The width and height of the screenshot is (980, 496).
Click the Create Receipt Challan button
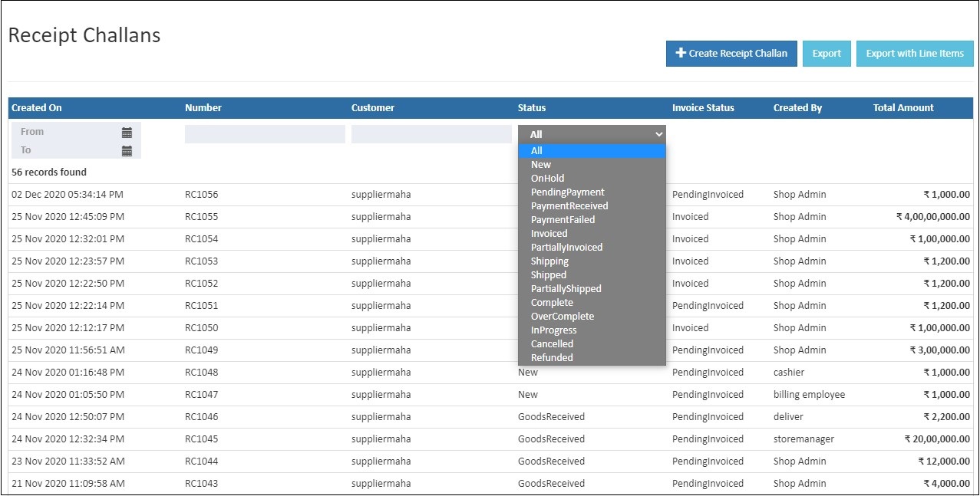(731, 54)
